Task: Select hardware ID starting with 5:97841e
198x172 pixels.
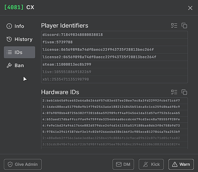Action: 114,132
